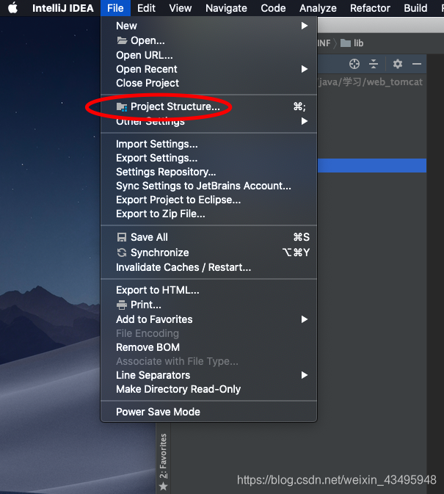The height and width of the screenshot is (494, 444).
Task: Choose Print... from the menu
Action: point(208,305)
